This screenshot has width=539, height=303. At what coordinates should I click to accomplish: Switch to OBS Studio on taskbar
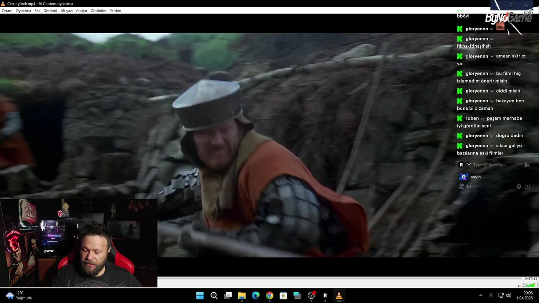(x=312, y=295)
